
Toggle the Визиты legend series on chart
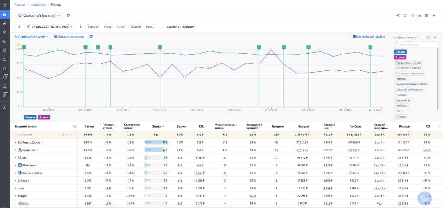[x=30, y=117]
